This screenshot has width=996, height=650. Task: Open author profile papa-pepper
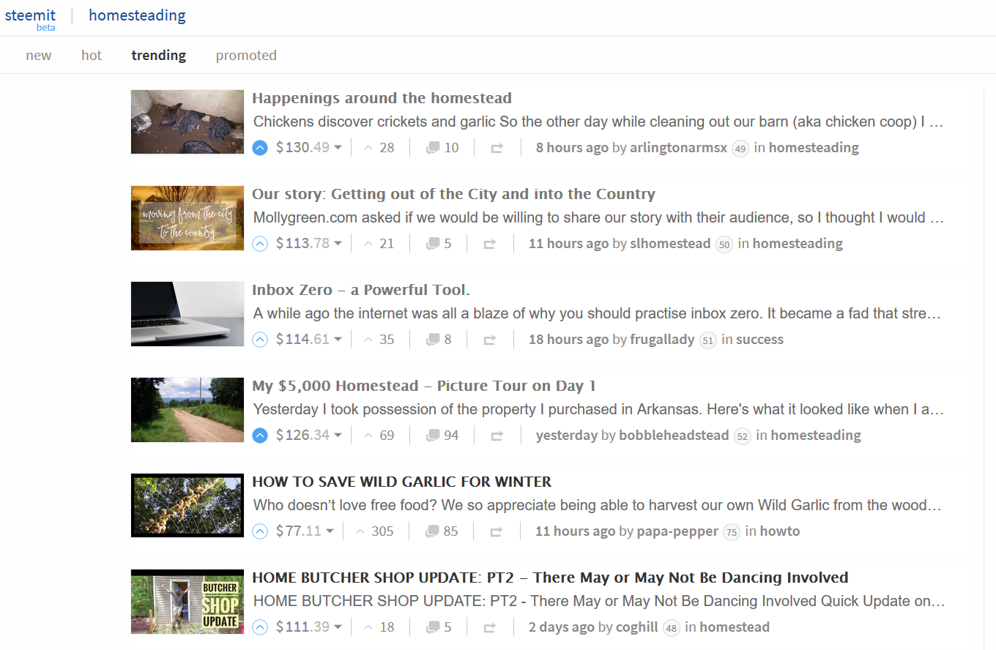coord(677,531)
